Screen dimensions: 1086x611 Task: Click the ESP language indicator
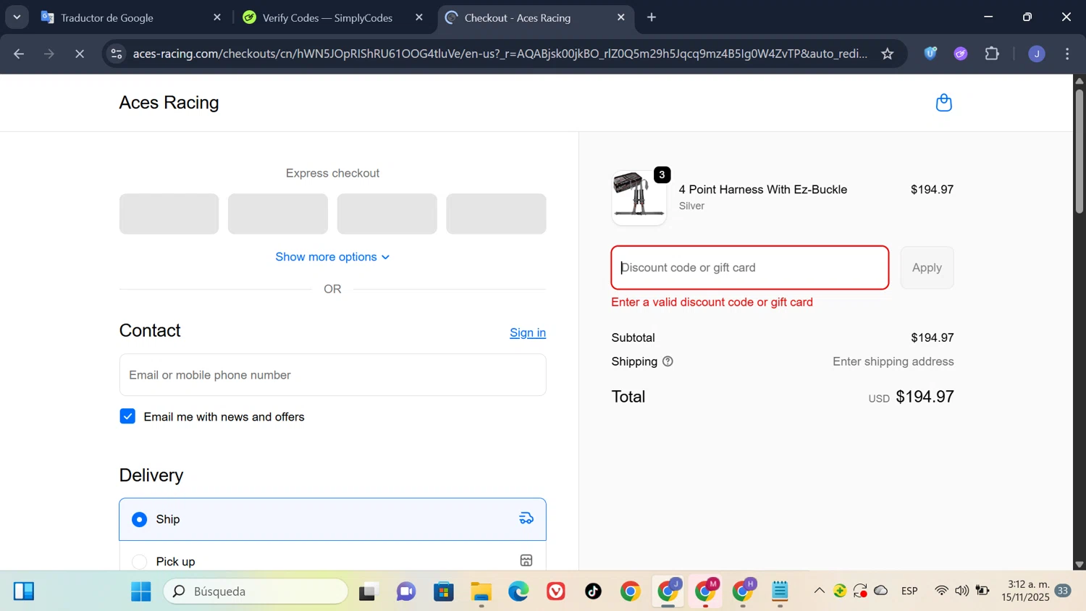[x=909, y=591]
